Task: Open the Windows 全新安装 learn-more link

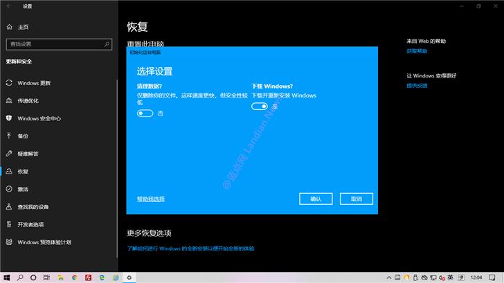Action: point(190,248)
